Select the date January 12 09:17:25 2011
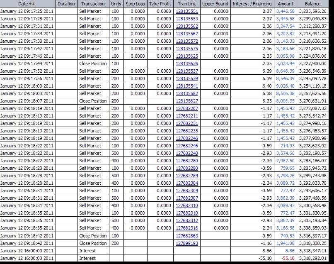Viewport: 334px width, 264px height. point(27,11)
